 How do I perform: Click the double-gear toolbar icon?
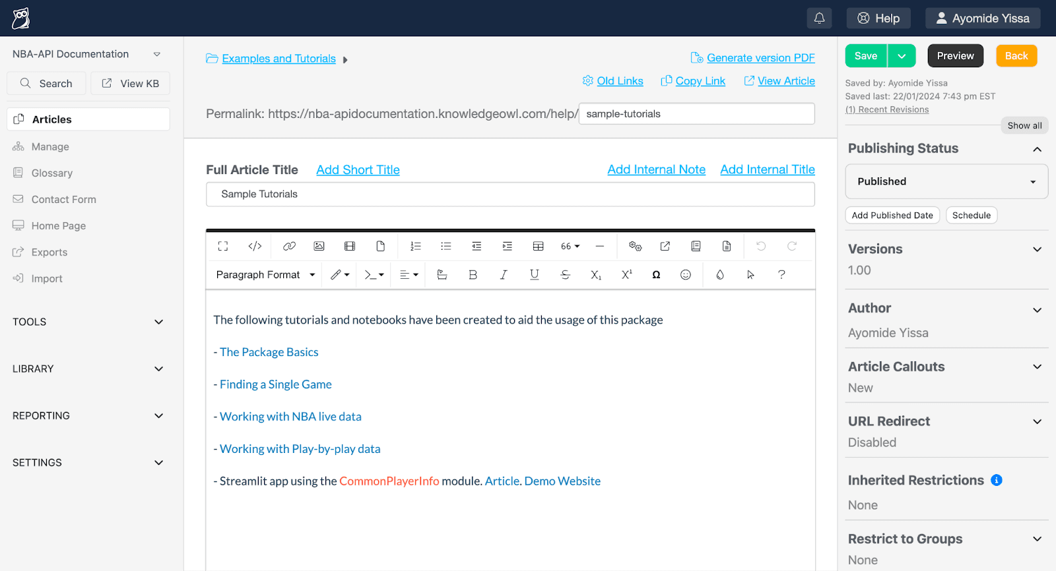[635, 246]
